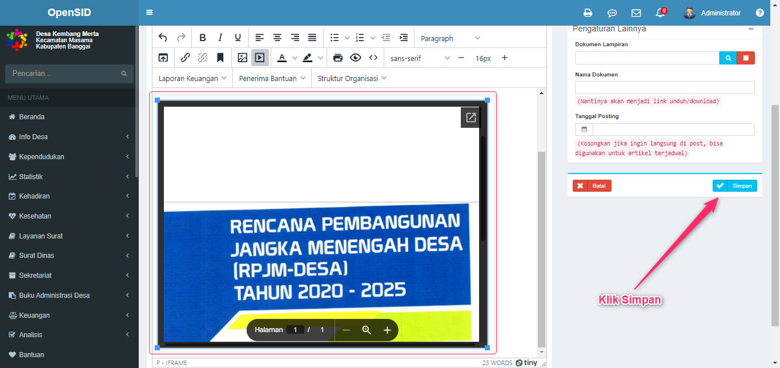Open the mail inbox icon
This screenshot has width=780, height=368.
click(636, 13)
